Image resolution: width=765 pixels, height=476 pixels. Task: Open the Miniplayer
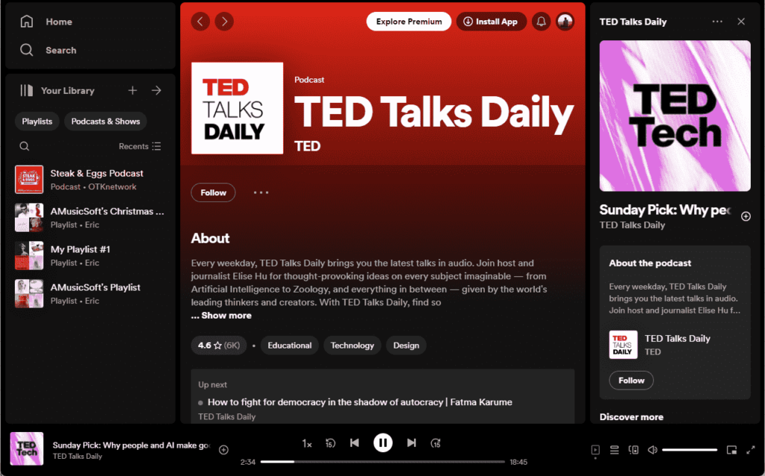[732, 450]
